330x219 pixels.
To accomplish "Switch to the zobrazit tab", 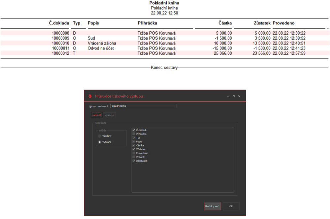I will point(97,115).
